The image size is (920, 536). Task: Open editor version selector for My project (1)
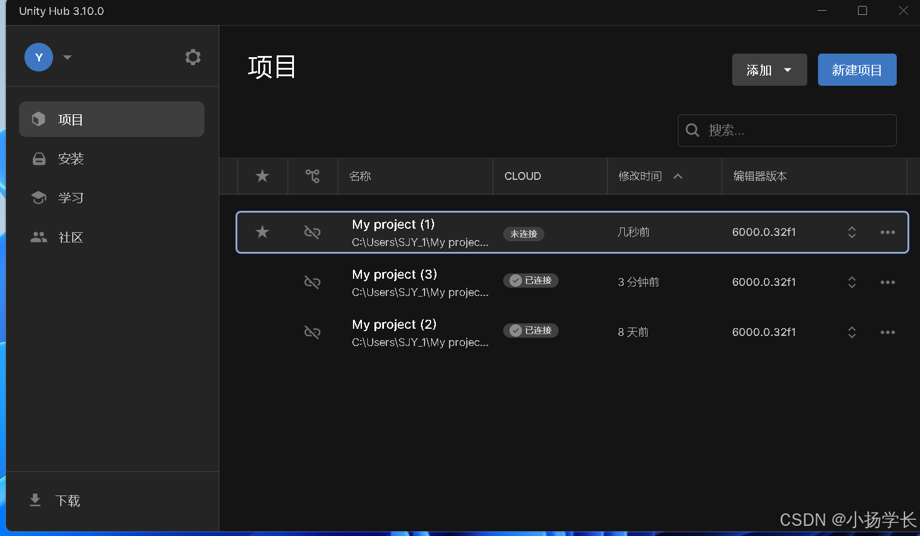[x=852, y=232]
